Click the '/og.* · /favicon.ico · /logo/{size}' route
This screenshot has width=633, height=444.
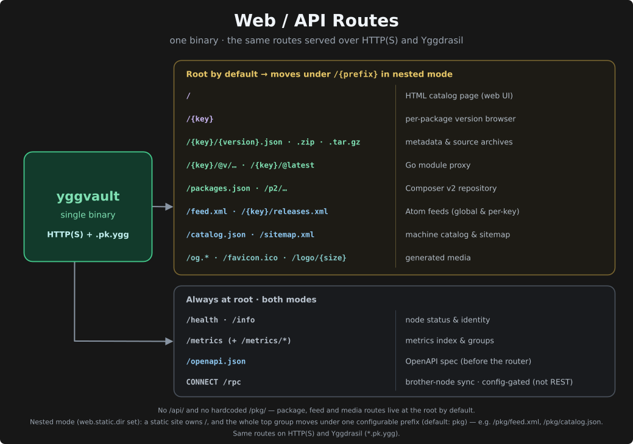(x=266, y=258)
